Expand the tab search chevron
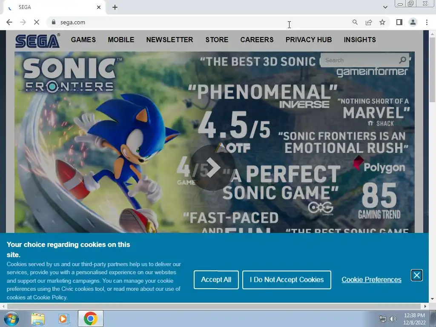The height and width of the screenshot is (327, 436). point(385,7)
